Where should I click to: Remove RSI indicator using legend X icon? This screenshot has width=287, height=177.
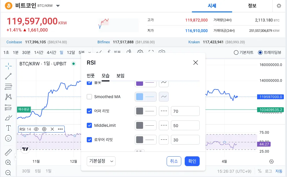pyautogui.click(x=52, y=129)
